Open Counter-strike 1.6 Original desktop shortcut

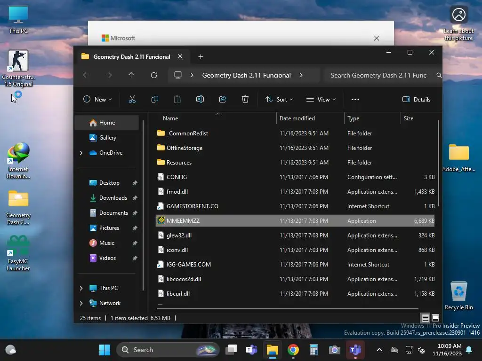click(x=18, y=69)
